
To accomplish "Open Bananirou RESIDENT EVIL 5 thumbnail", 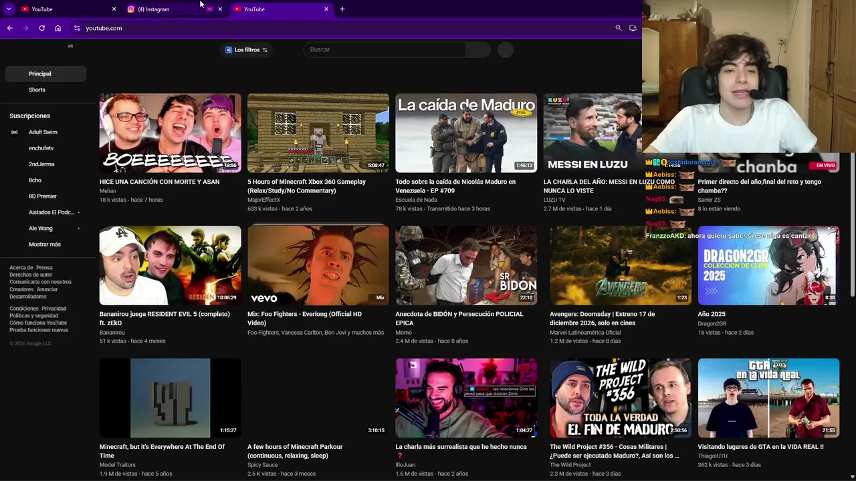I will click(171, 265).
